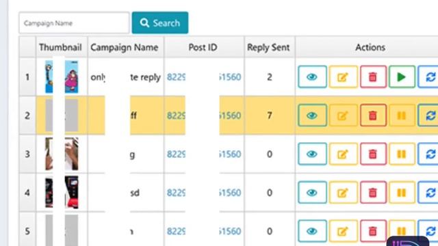Open eye view icon in row 3
Viewport: 438px width, 246px height.
tap(312, 154)
